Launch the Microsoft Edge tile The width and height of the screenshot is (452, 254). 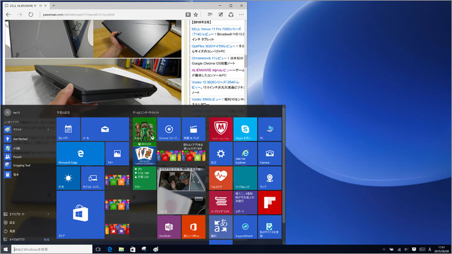click(x=80, y=153)
